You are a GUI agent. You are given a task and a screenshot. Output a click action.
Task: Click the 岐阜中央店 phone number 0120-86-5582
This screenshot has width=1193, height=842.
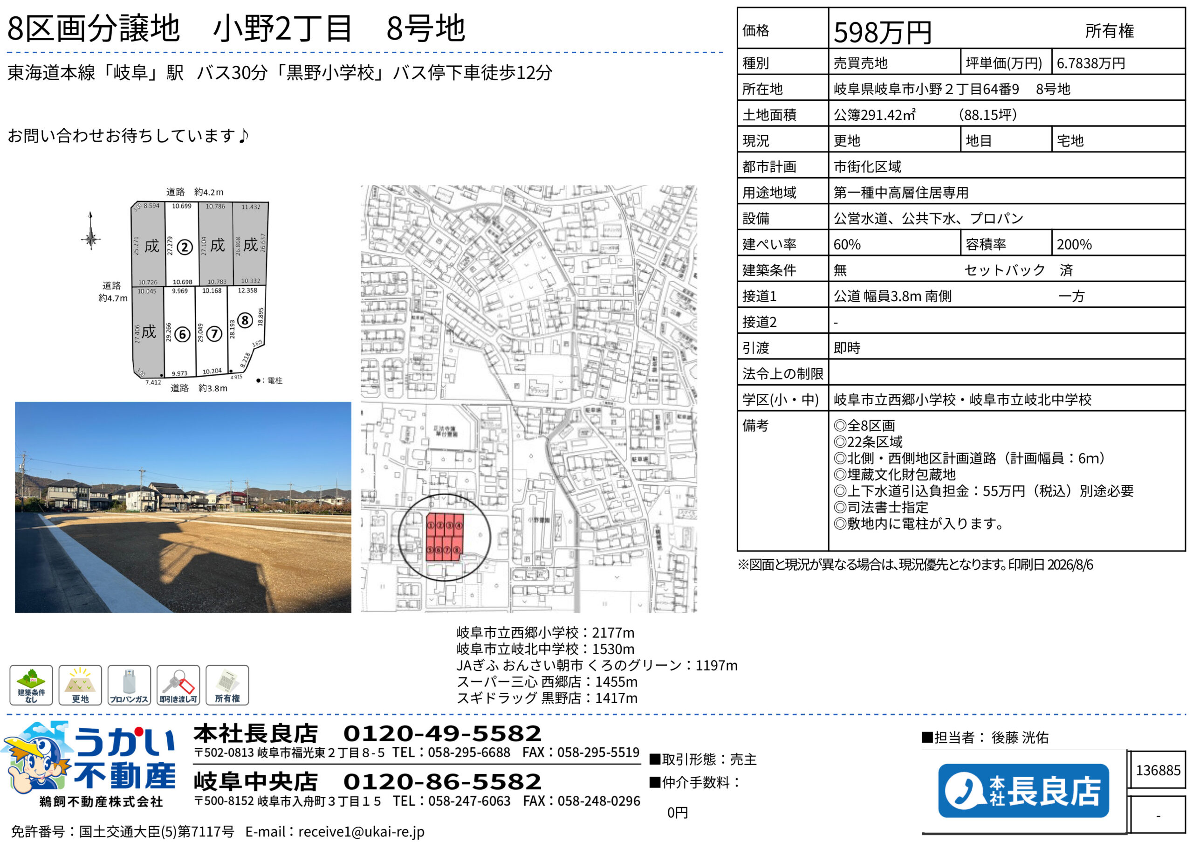point(442,782)
